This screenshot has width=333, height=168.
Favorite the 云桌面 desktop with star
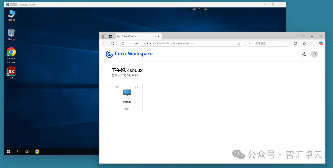point(117,87)
